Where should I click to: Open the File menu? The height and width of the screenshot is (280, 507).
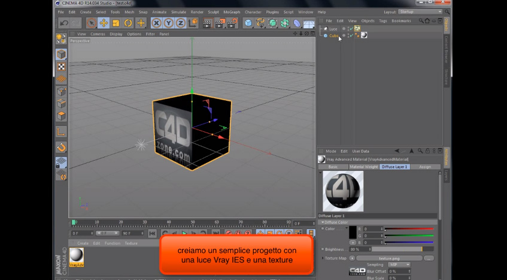[x=61, y=12]
